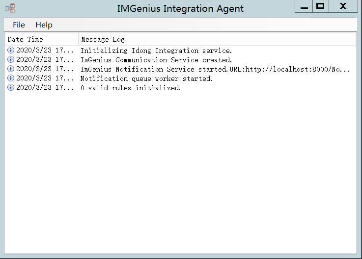Open the Help menu
The height and width of the screenshot is (259, 362).
[44, 25]
